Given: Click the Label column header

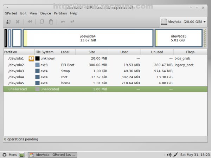Looking at the screenshot, I should coord(68,52).
